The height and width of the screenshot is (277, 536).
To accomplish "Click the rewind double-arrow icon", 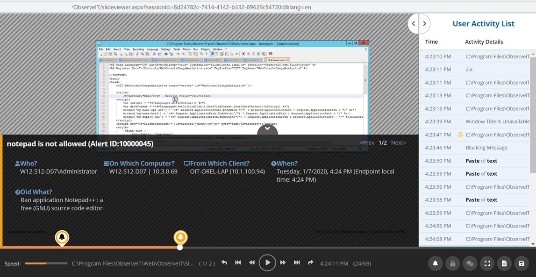I will click(x=252, y=263).
